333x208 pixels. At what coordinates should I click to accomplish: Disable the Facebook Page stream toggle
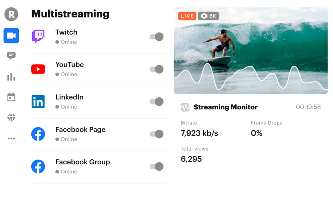click(x=157, y=134)
